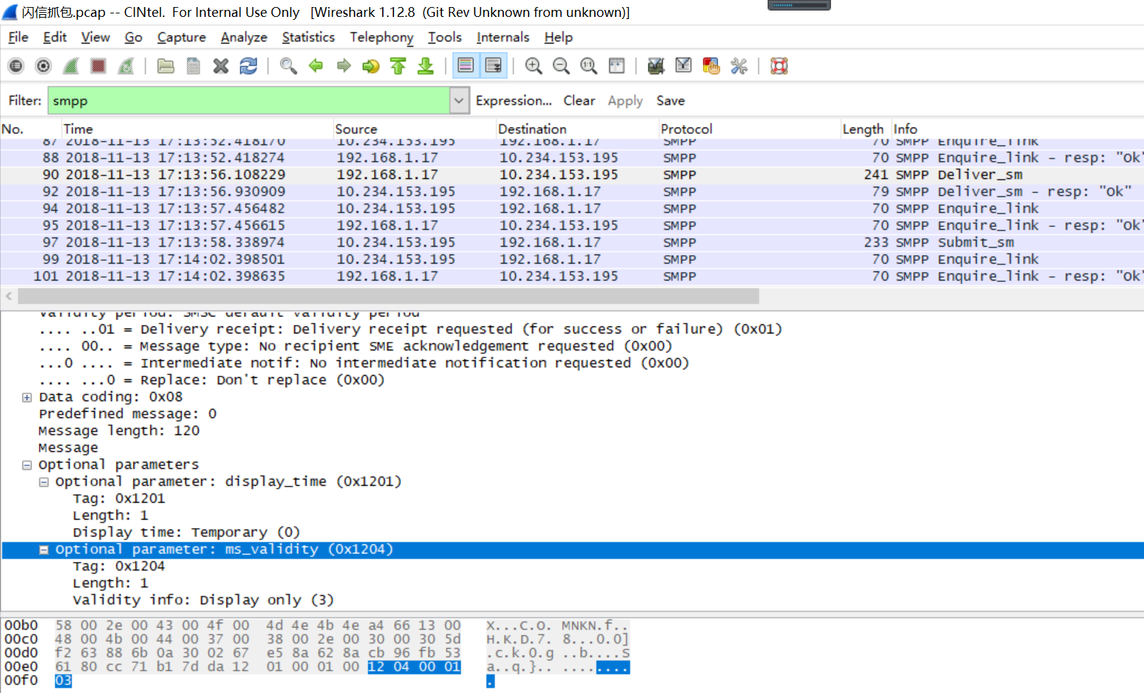
Task: Open the File menu
Action: [x=18, y=37]
